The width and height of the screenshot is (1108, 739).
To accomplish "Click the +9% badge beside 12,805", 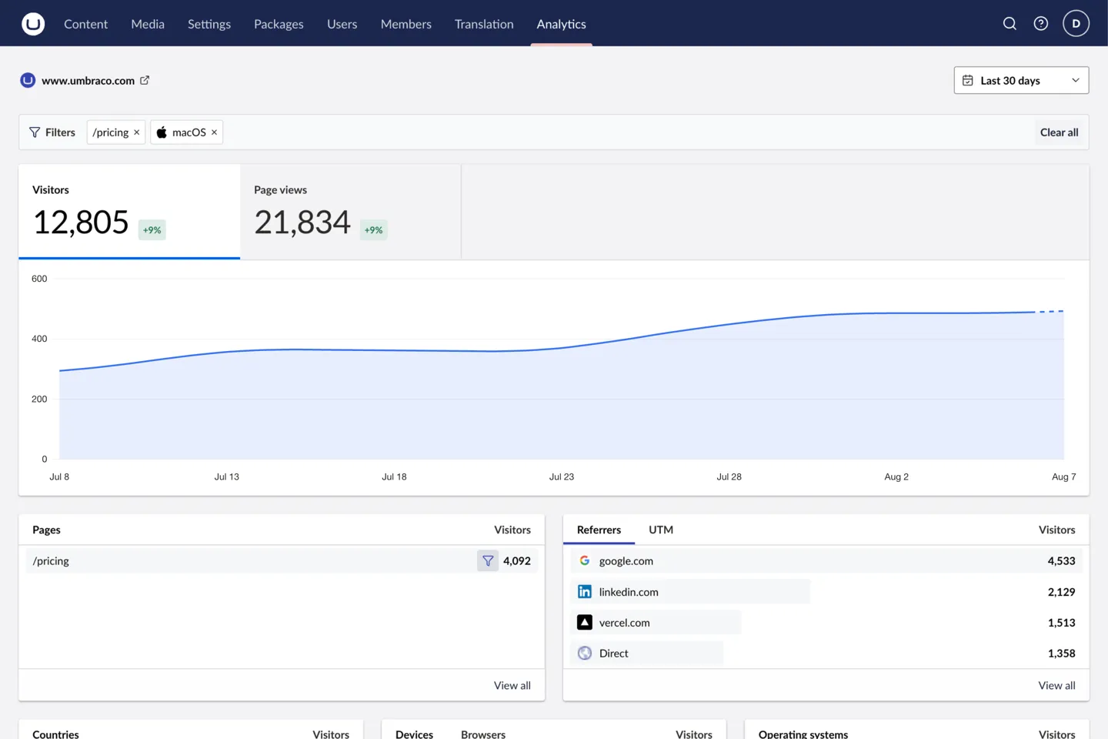I will coord(152,229).
